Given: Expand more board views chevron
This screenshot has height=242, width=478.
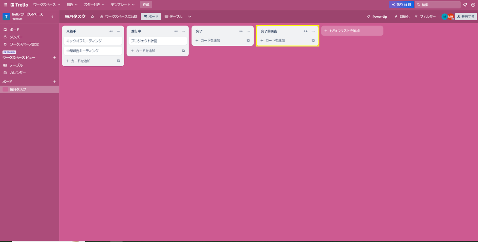Looking at the screenshot, I should click(190, 17).
